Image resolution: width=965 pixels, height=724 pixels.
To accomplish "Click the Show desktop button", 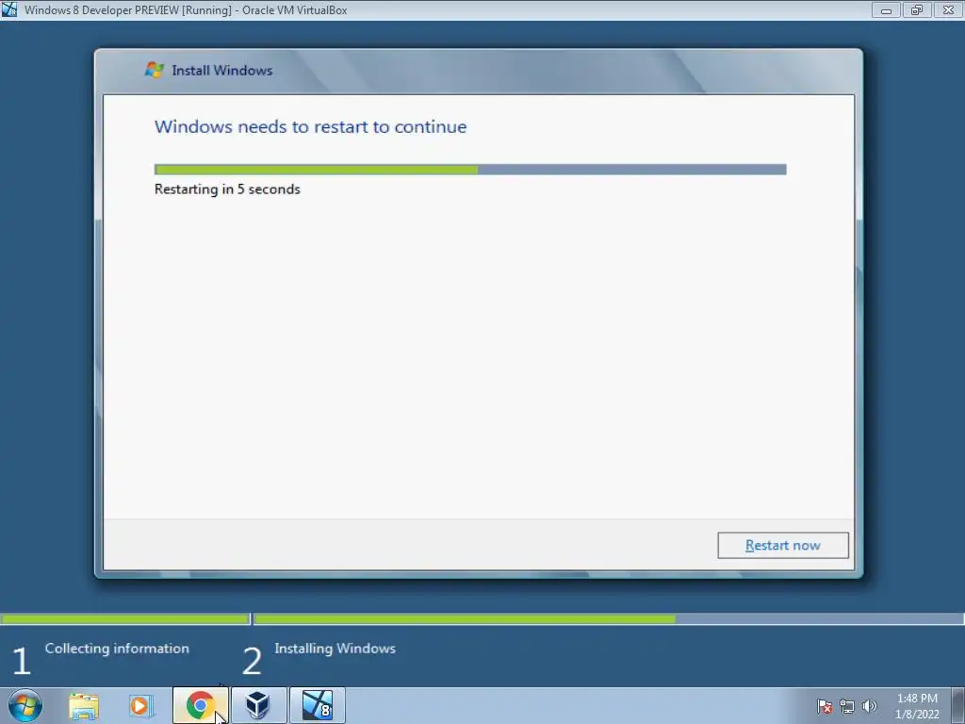I will tap(958, 705).
